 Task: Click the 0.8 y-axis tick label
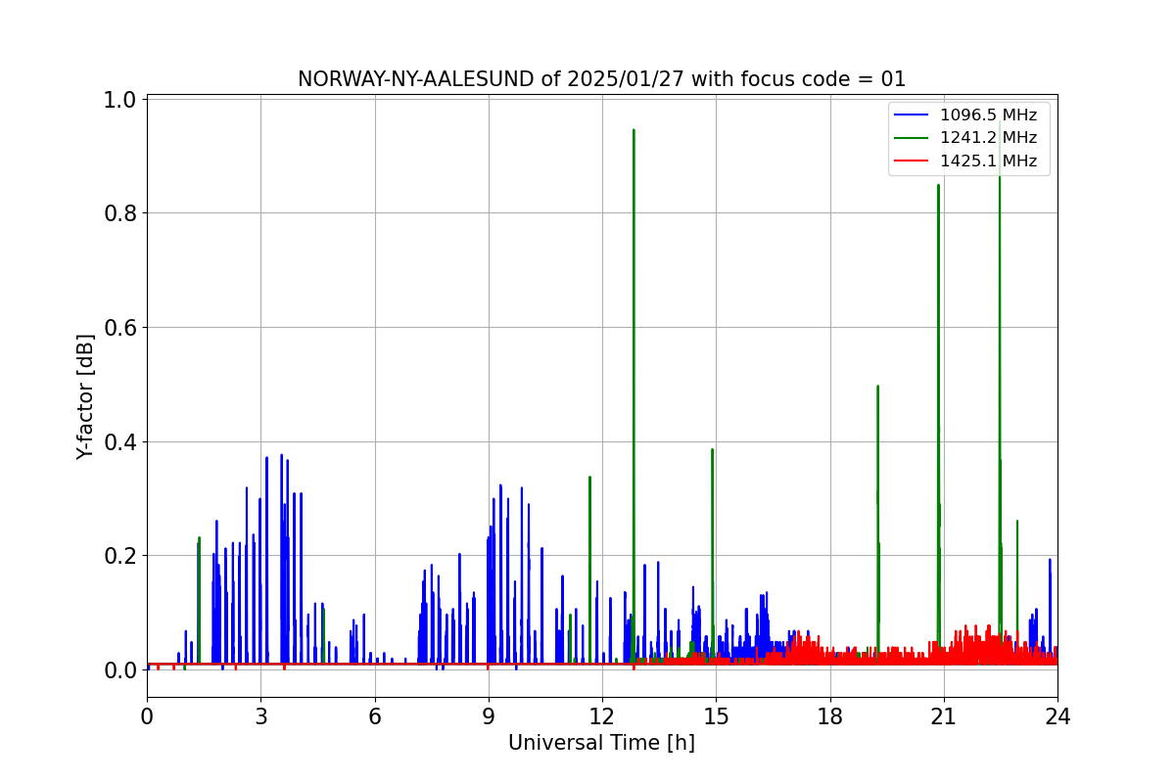point(120,213)
